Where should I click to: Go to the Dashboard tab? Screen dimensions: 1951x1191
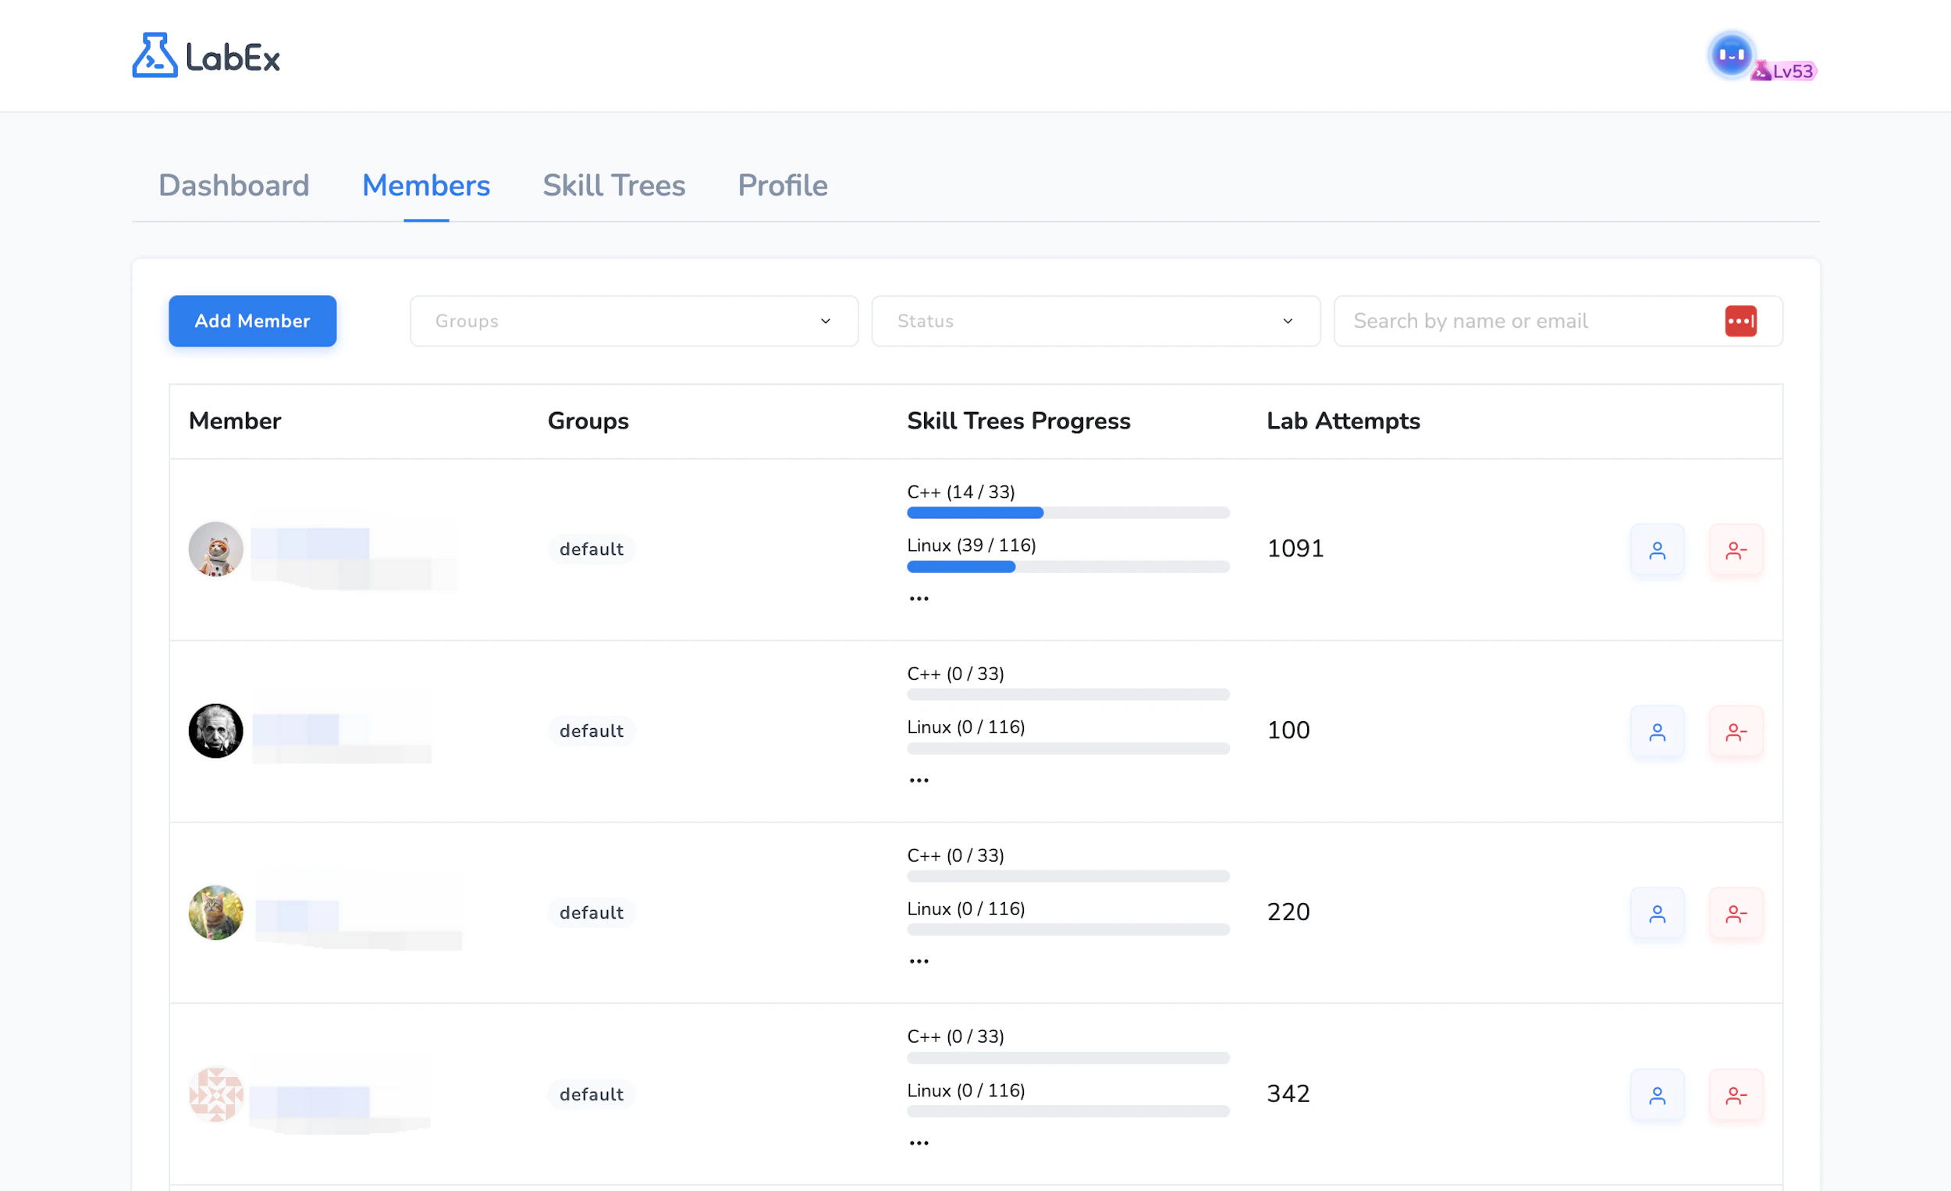tap(233, 185)
